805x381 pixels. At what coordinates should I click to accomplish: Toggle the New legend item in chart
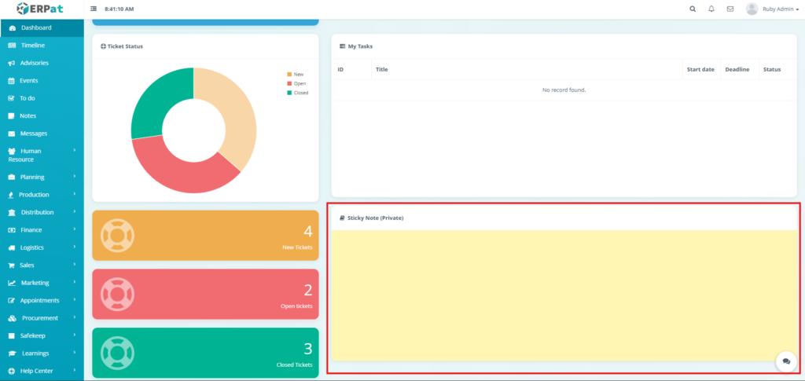tap(298, 74)
